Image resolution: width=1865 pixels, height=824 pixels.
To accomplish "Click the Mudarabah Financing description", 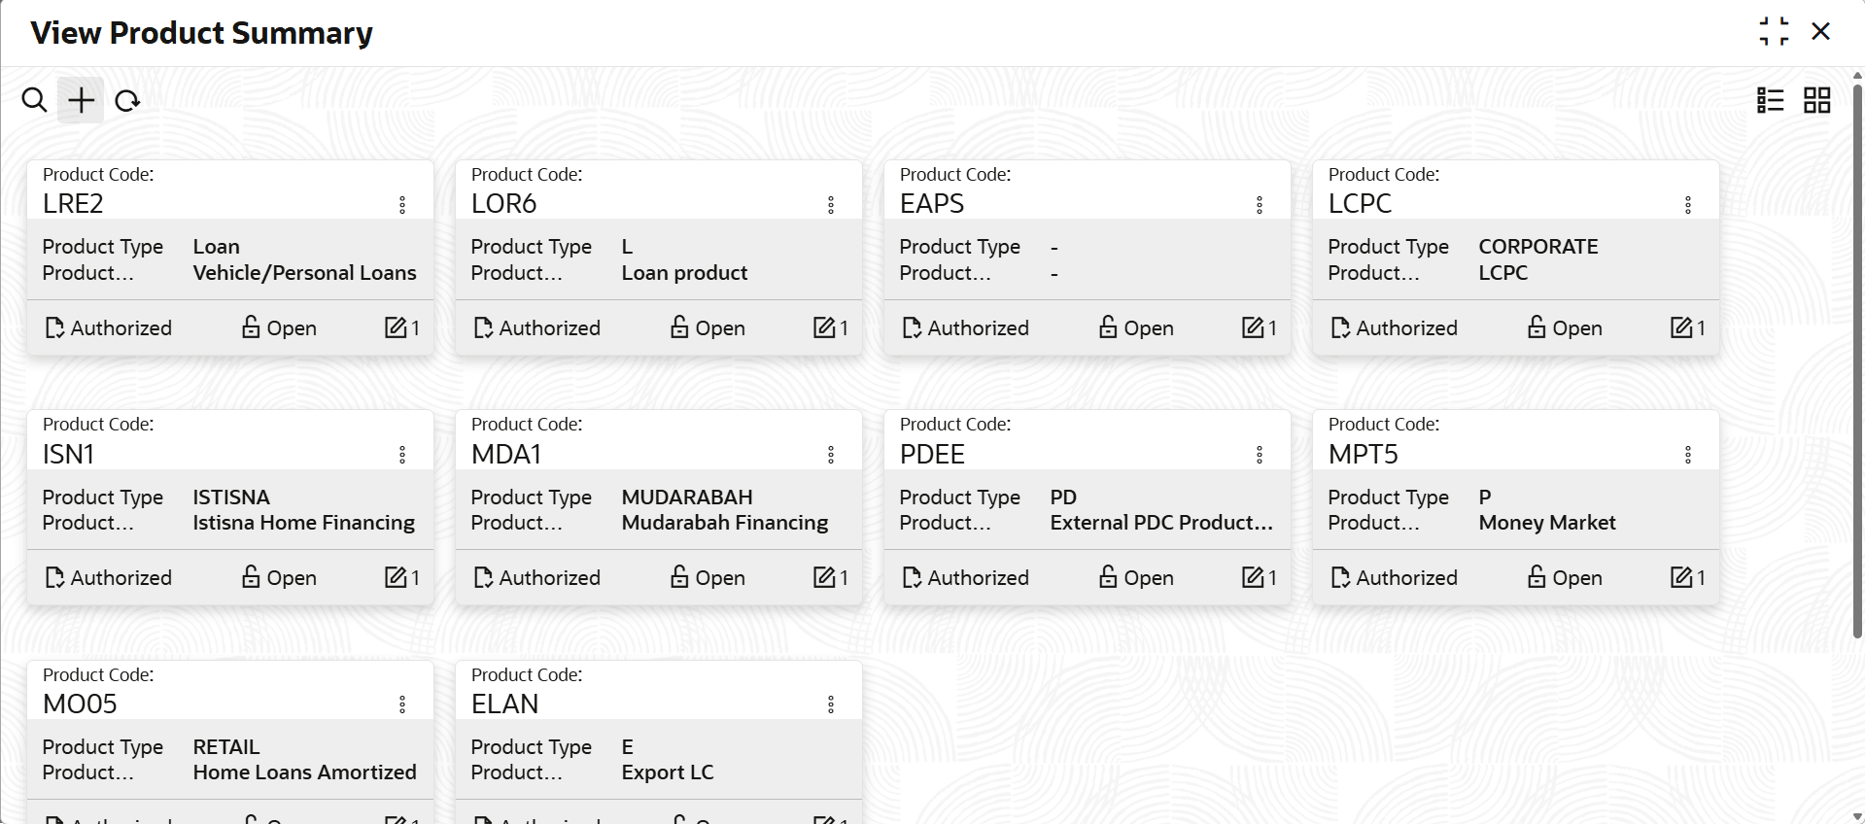I will pos(725,523).
